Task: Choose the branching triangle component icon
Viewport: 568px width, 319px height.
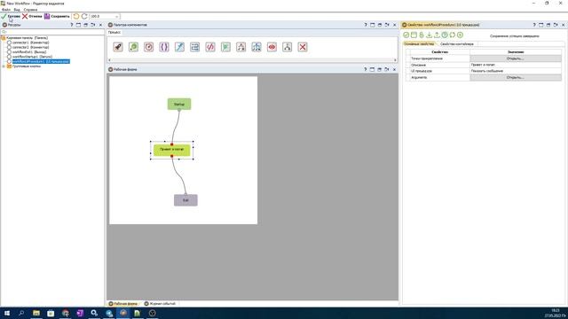Action: point(241,47)
